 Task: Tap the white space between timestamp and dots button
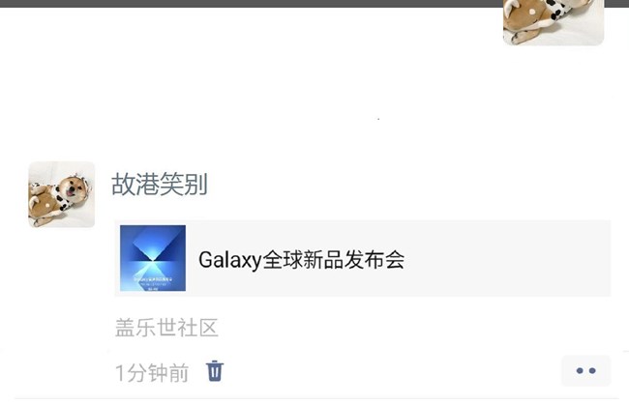392,372
